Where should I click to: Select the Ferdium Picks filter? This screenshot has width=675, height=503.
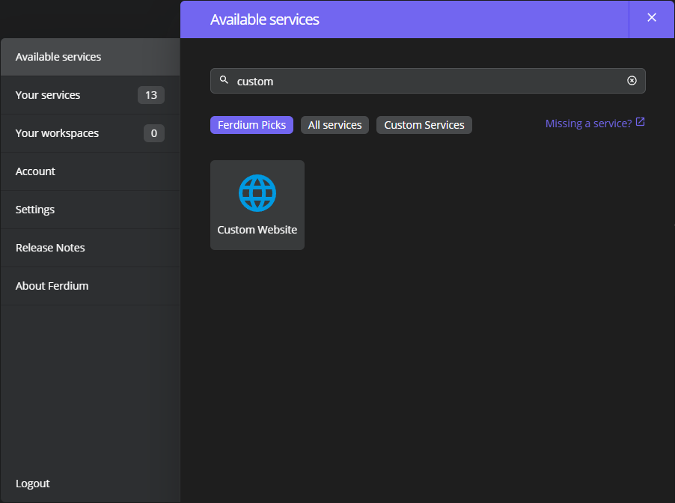pos(251,125)
